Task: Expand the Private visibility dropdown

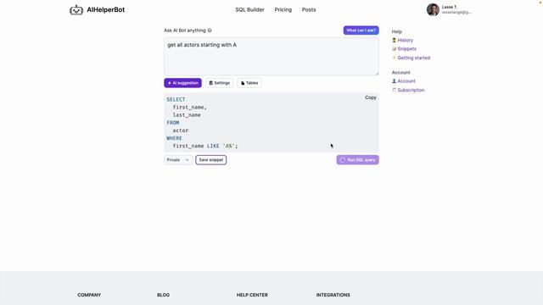Action: click(178, 160)
